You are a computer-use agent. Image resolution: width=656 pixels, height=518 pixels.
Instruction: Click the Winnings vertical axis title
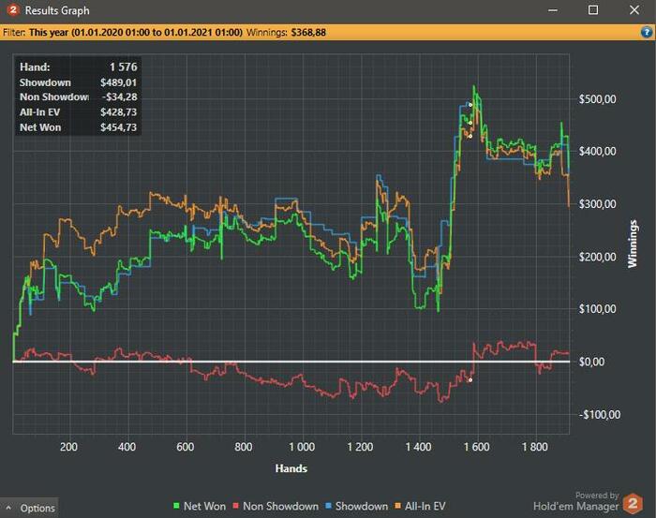coord(633,244)
